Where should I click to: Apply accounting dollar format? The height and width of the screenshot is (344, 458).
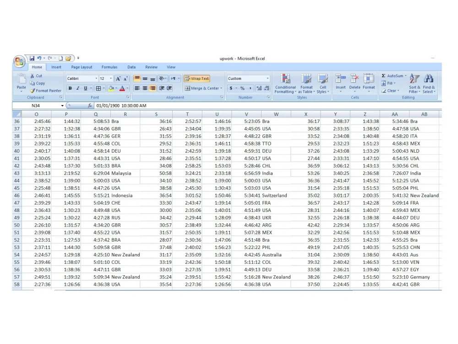tap(231, 89)
